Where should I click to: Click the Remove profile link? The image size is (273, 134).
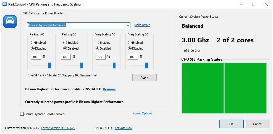109,89
